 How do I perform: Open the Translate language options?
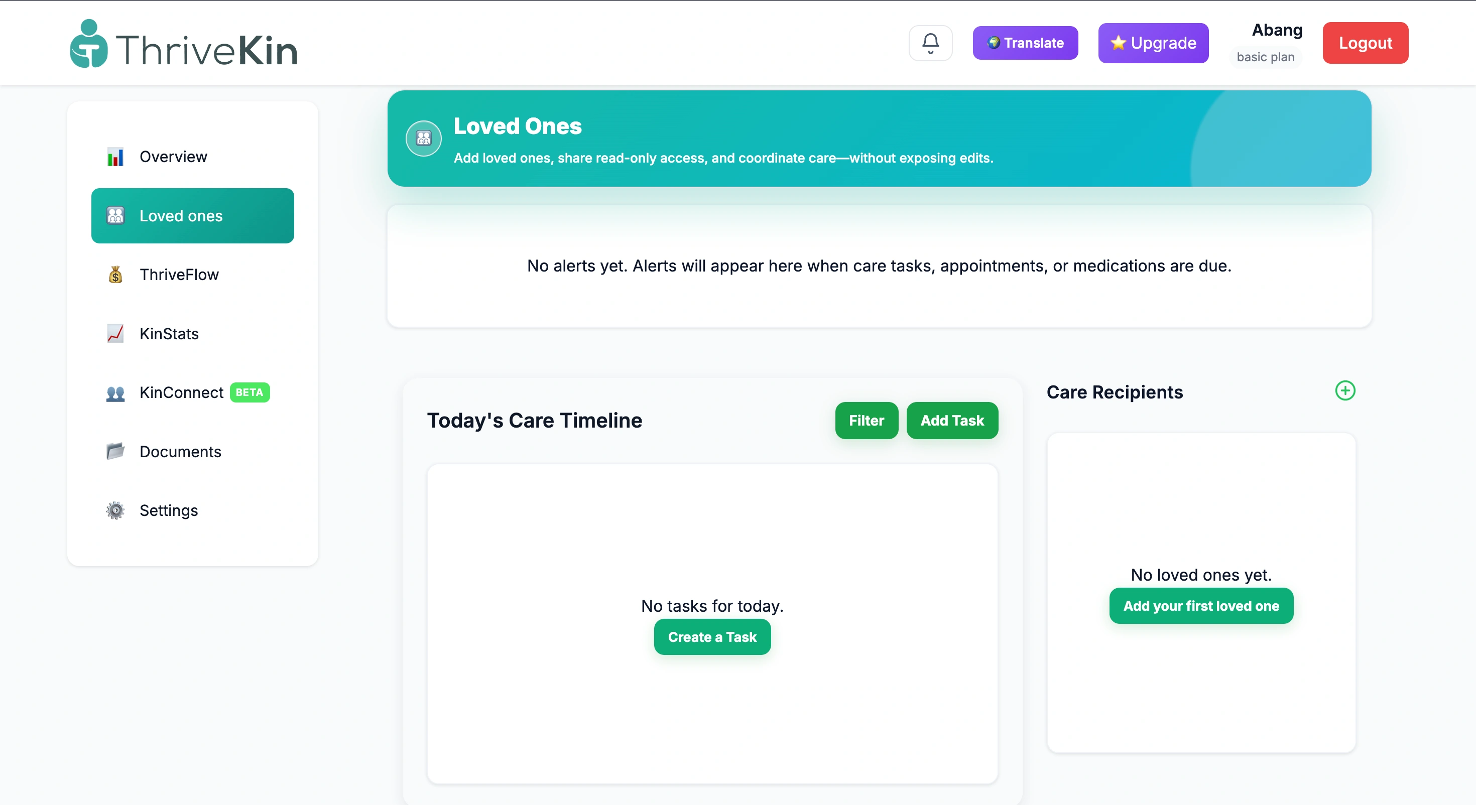[x=1025, y=43]
